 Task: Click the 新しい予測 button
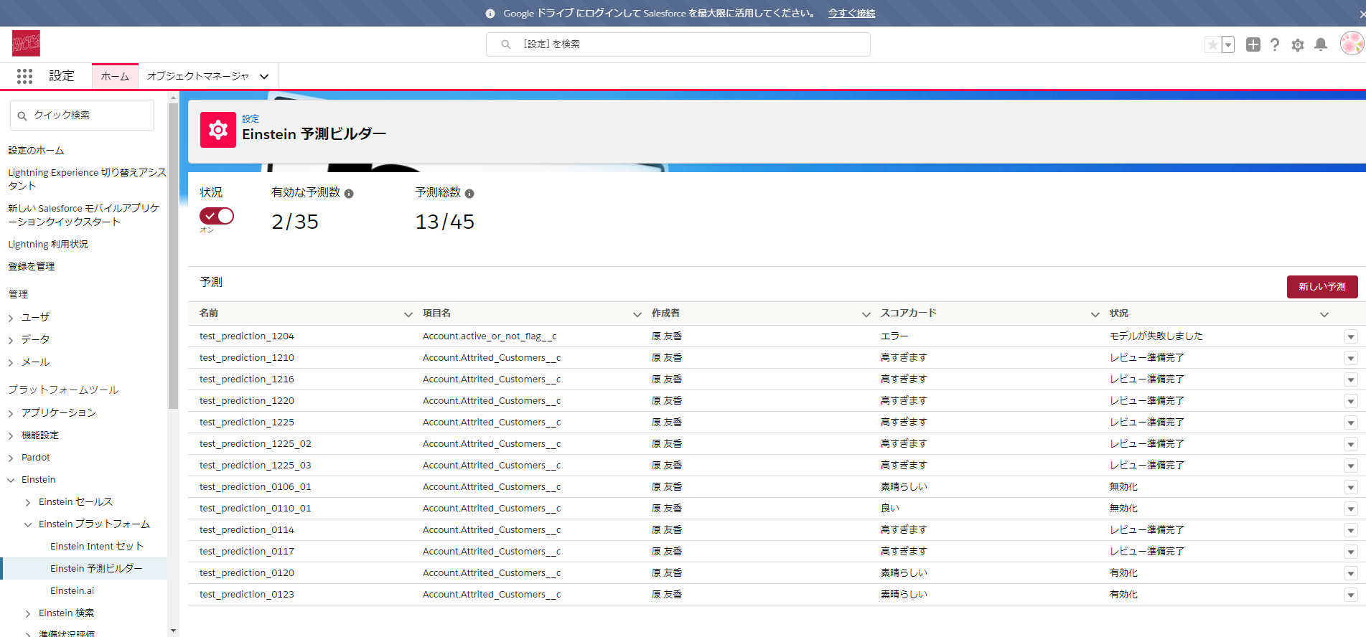(x=1321, y=286)
